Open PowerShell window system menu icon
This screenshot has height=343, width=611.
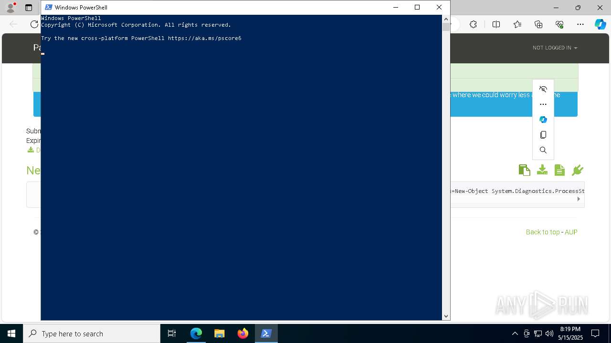pos(48,7)
